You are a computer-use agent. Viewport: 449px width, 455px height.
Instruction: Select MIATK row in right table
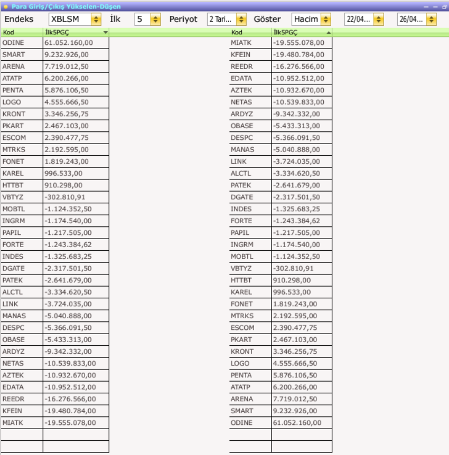280,43
